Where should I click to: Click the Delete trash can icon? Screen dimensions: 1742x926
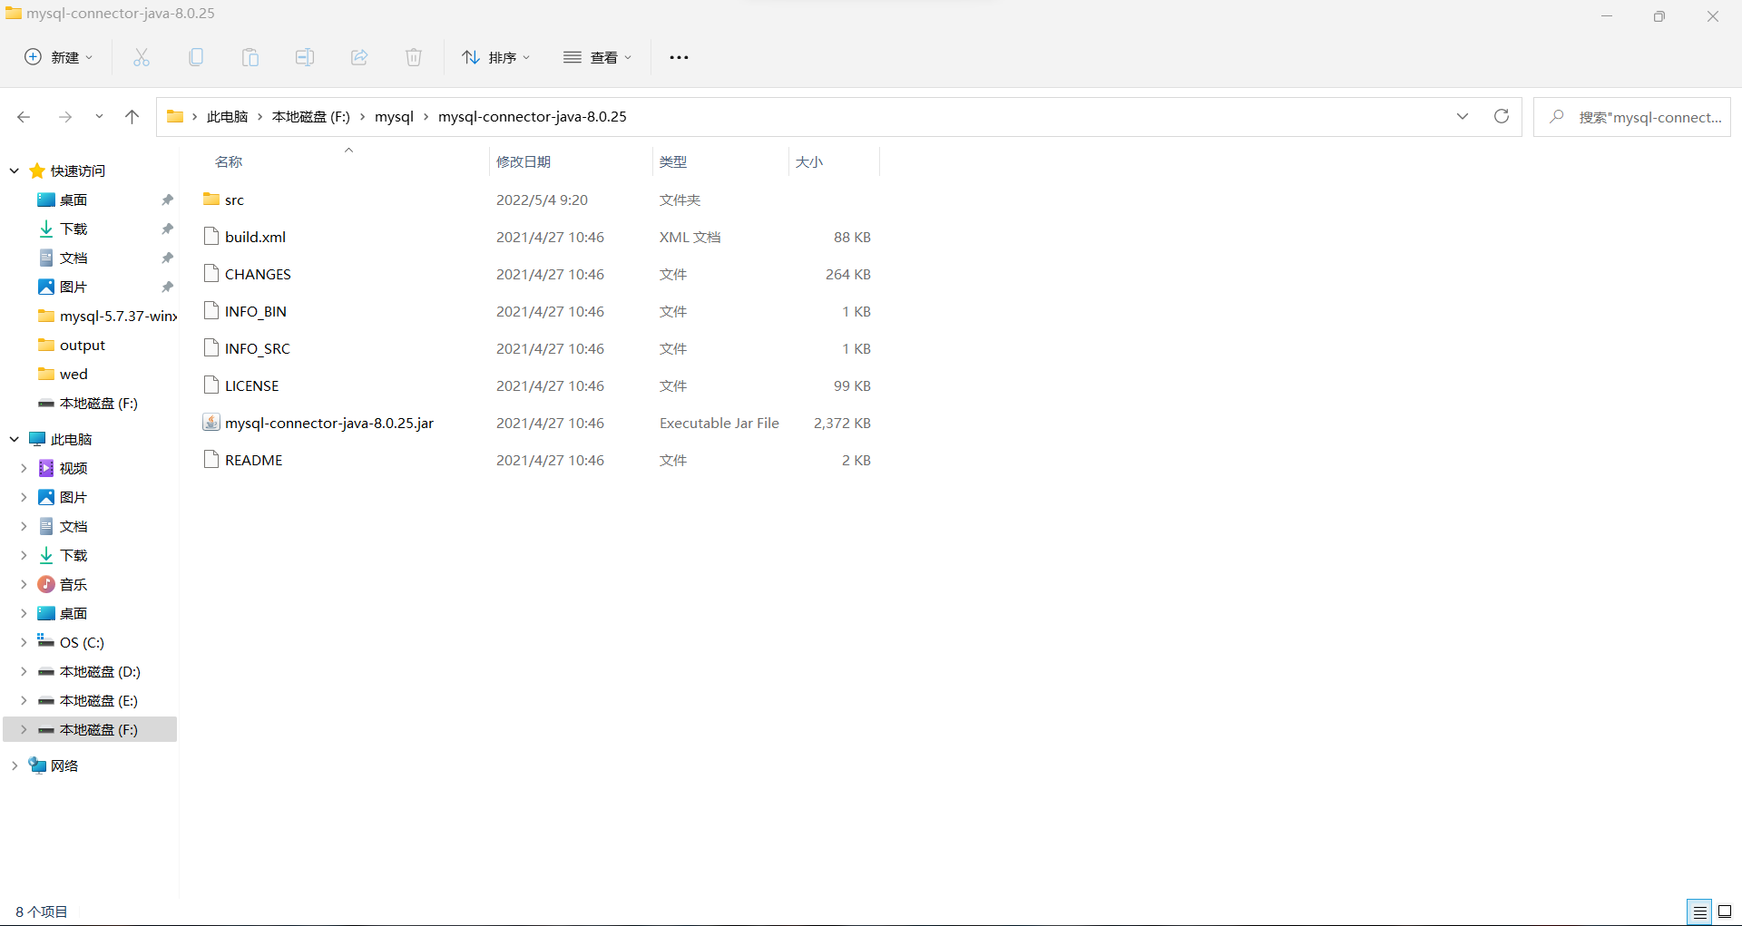414,57
